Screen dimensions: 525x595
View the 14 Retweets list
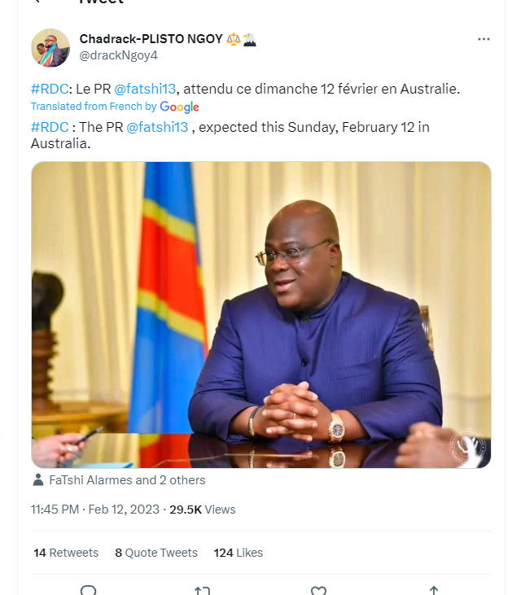tap(66, 553)
